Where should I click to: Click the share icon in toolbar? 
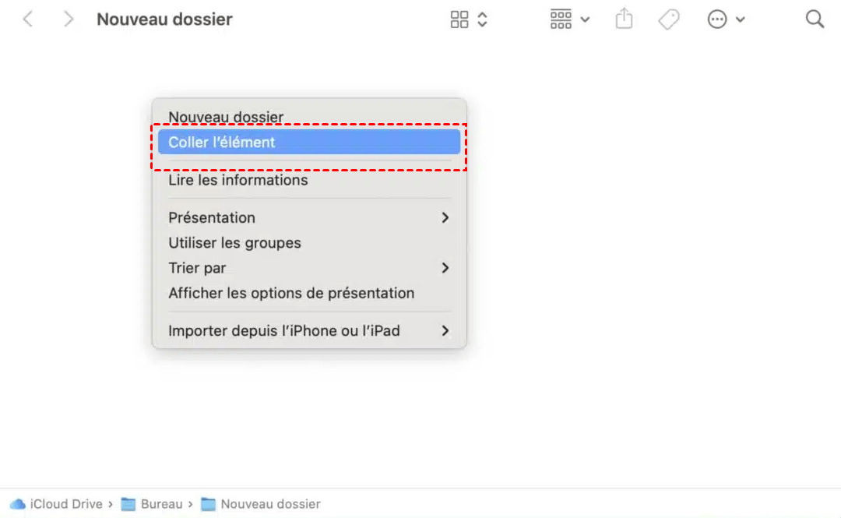(624, 19)
